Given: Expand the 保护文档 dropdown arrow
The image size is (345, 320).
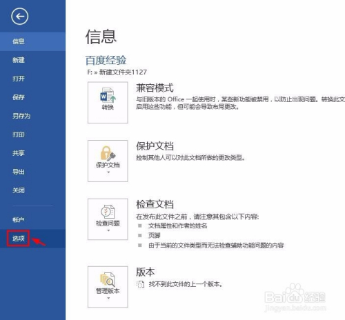Looking at the screenshot, I should (108, 172).
